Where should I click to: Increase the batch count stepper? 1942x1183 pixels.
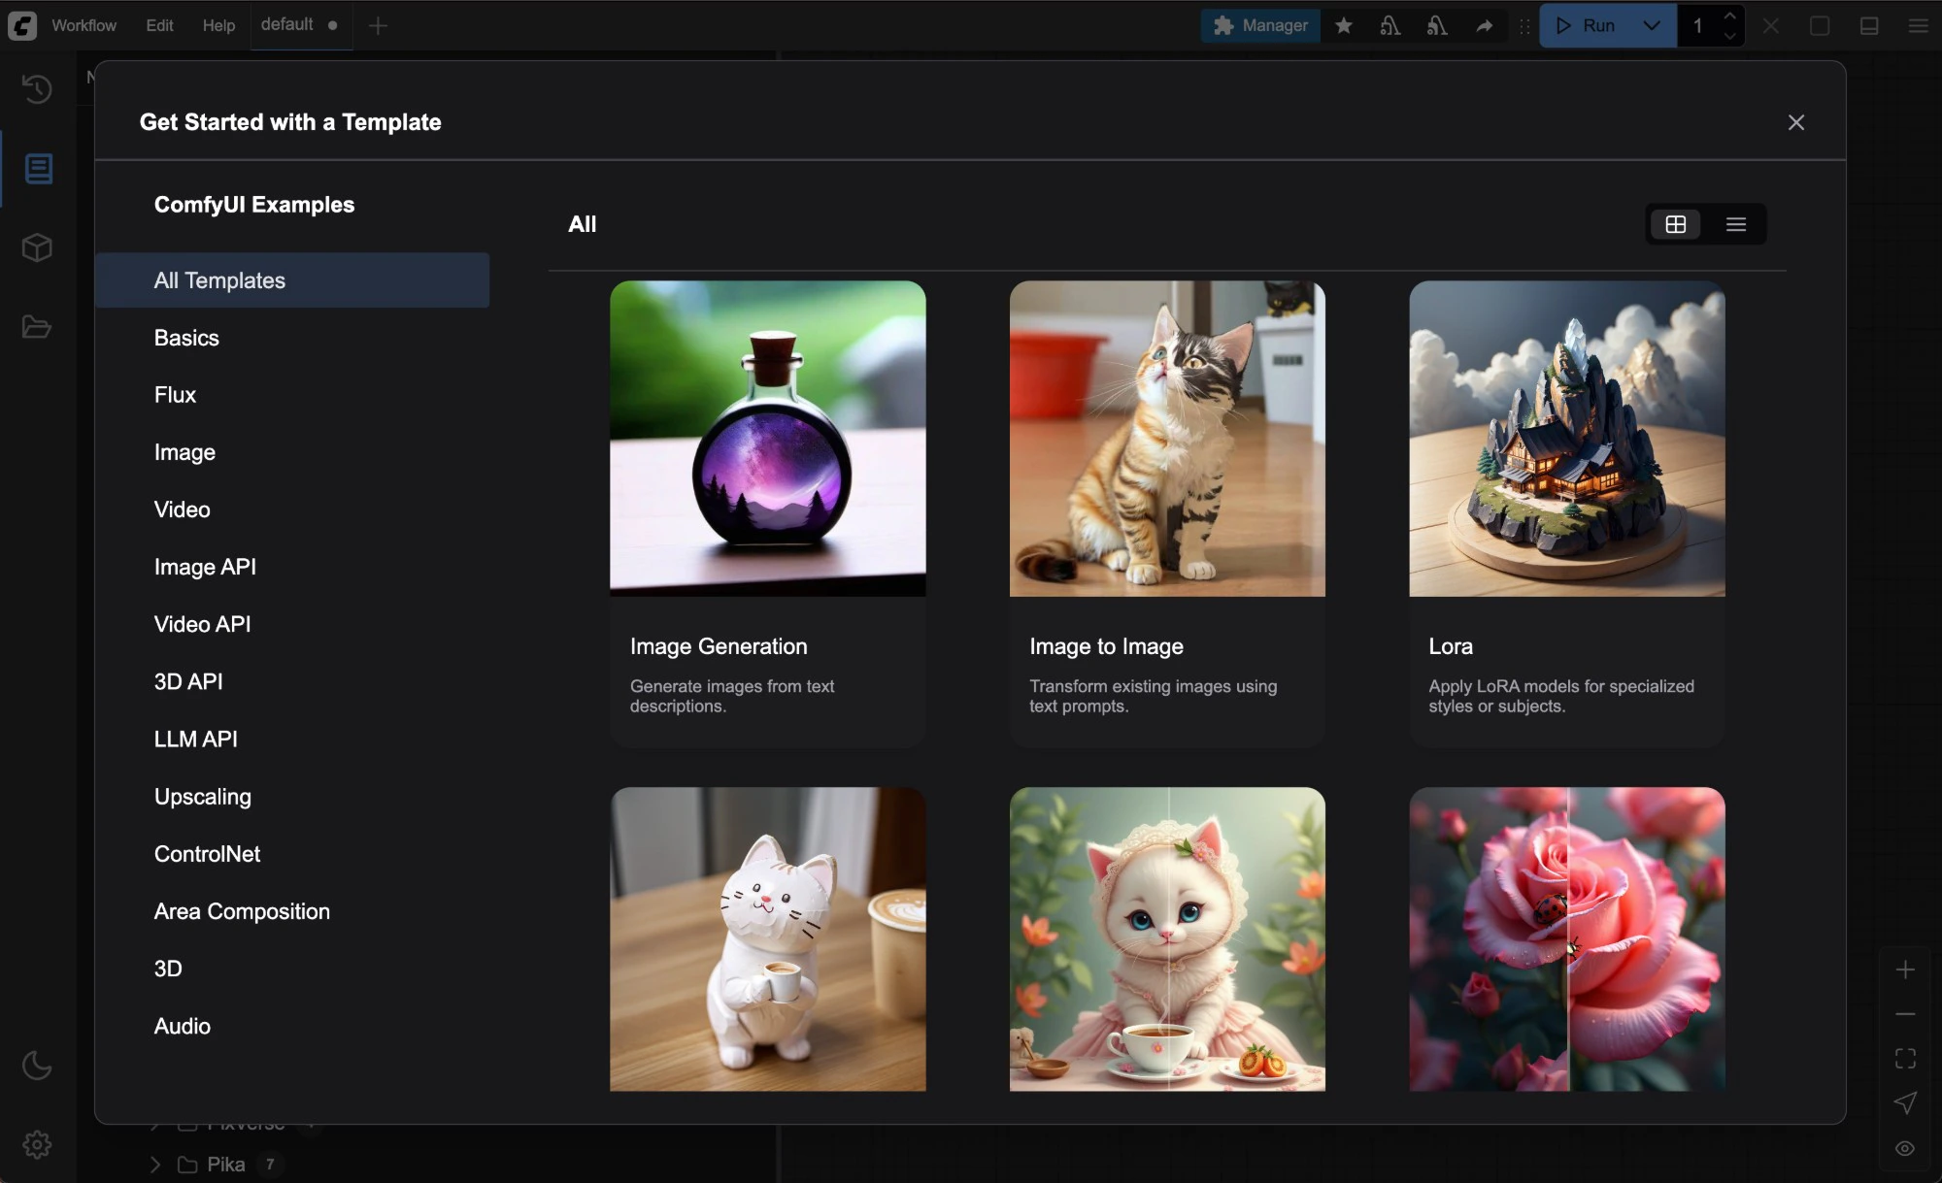pyautogui.click(x=1729, y=16)
